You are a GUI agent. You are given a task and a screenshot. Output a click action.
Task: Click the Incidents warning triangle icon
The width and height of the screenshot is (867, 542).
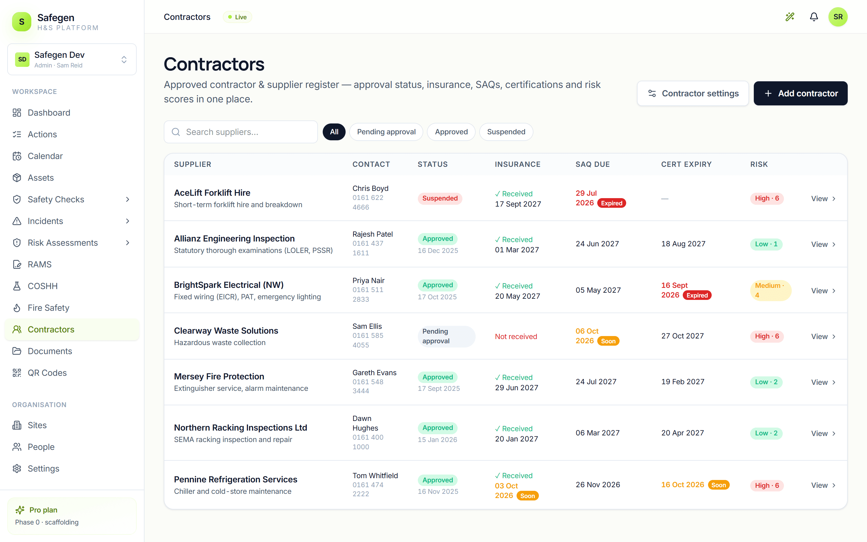click(17, 221)
